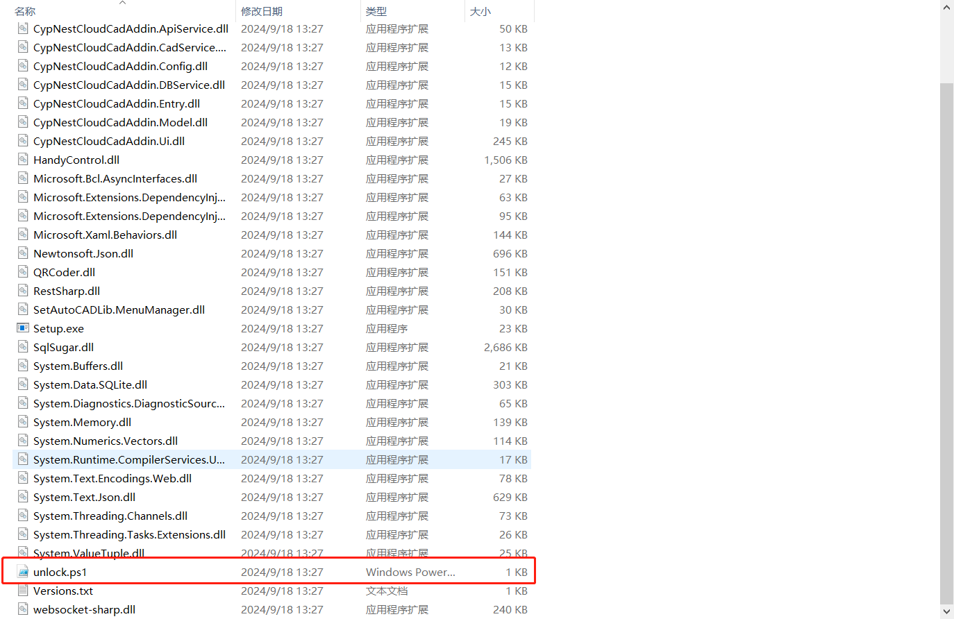This screenshot has width=954, height=619.
Task: Click the System.Numerics.Vectors.dll file icon
Action: pyautogui.click(x=23, y=441)
